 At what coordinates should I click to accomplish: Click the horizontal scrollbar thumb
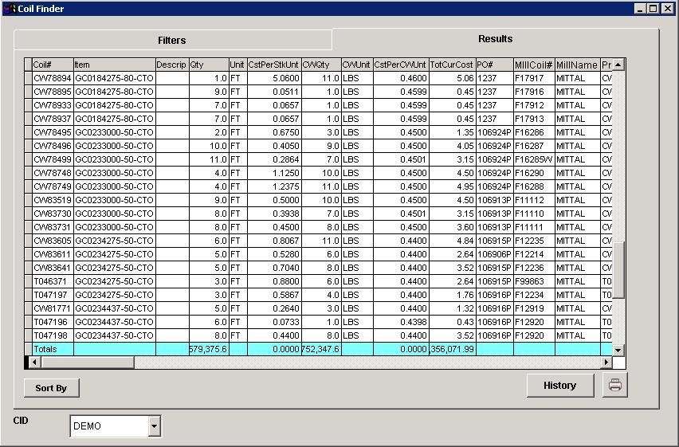point(88,363)
